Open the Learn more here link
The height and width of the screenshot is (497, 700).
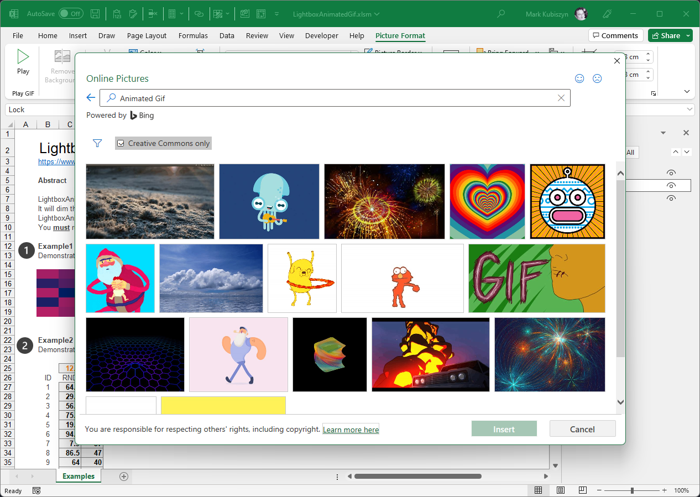351,430
